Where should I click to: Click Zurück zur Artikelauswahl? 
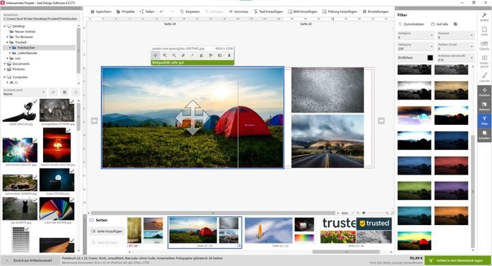click(x=29, y=261)
